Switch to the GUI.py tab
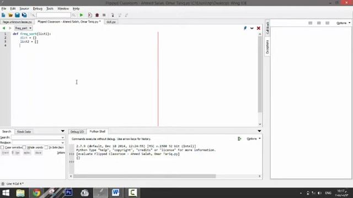The height and width of the screenshot is (198, 353). pyautogui.click(x=111, y=22)
